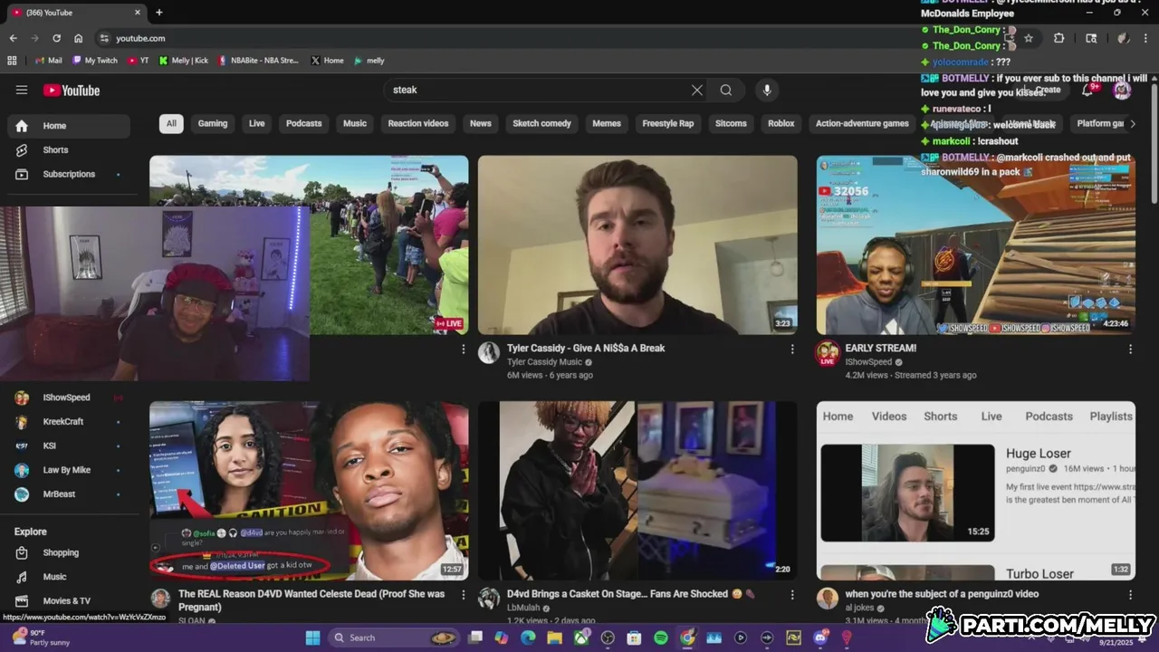Open the YouTube notifications bell
Viewport: 1159px width, 652px height.
[x=1087, y=90]
